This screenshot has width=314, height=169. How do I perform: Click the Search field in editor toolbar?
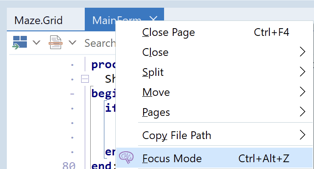coord(100,43)
